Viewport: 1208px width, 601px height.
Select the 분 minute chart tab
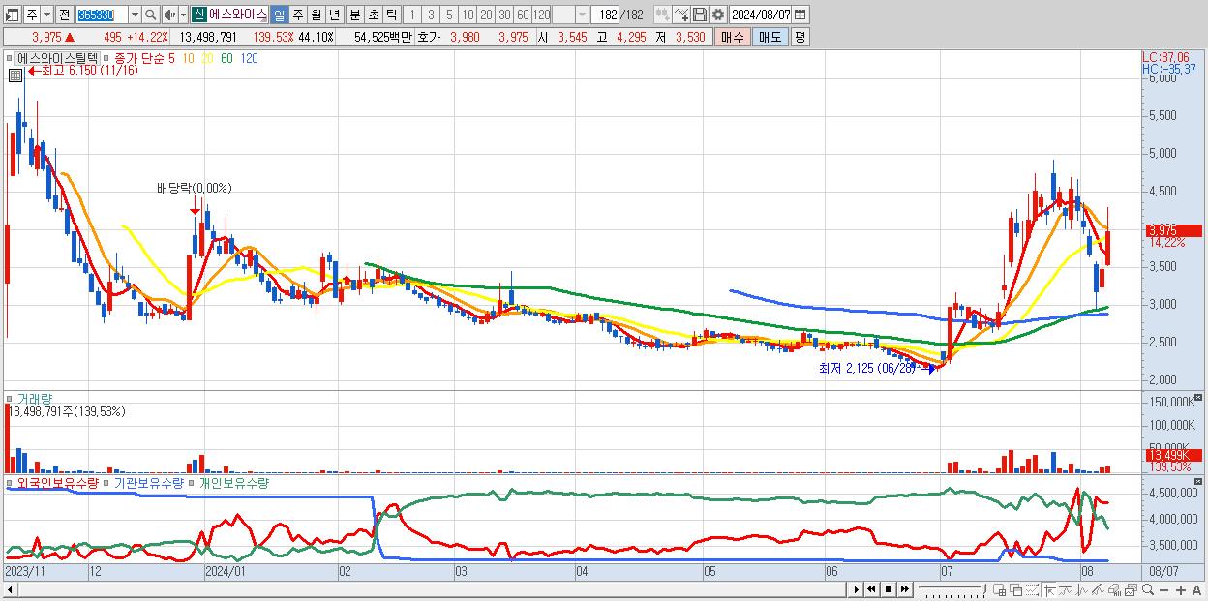[354, 15]
